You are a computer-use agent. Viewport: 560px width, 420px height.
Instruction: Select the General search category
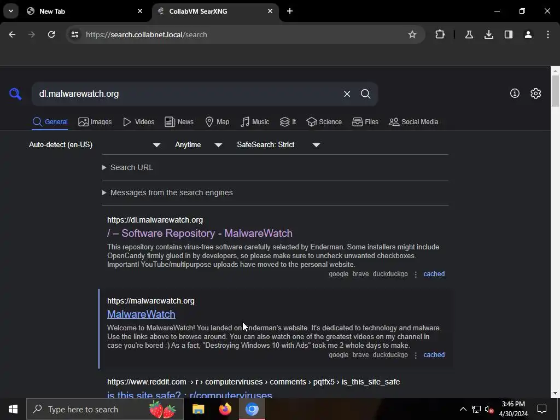[x=50, y=122]
